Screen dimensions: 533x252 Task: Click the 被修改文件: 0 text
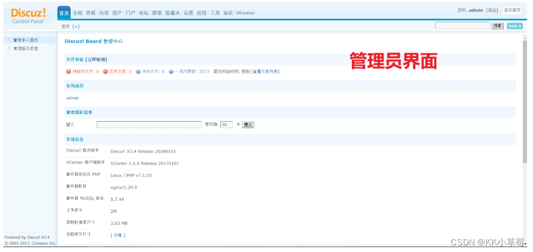(86, 72)
